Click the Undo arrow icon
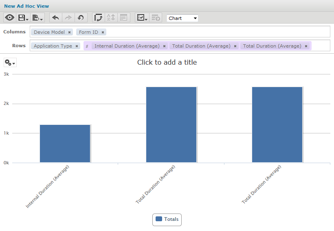The height and width of the screenshot is (231, 334). pyautogui.click(x=55, y=18)
